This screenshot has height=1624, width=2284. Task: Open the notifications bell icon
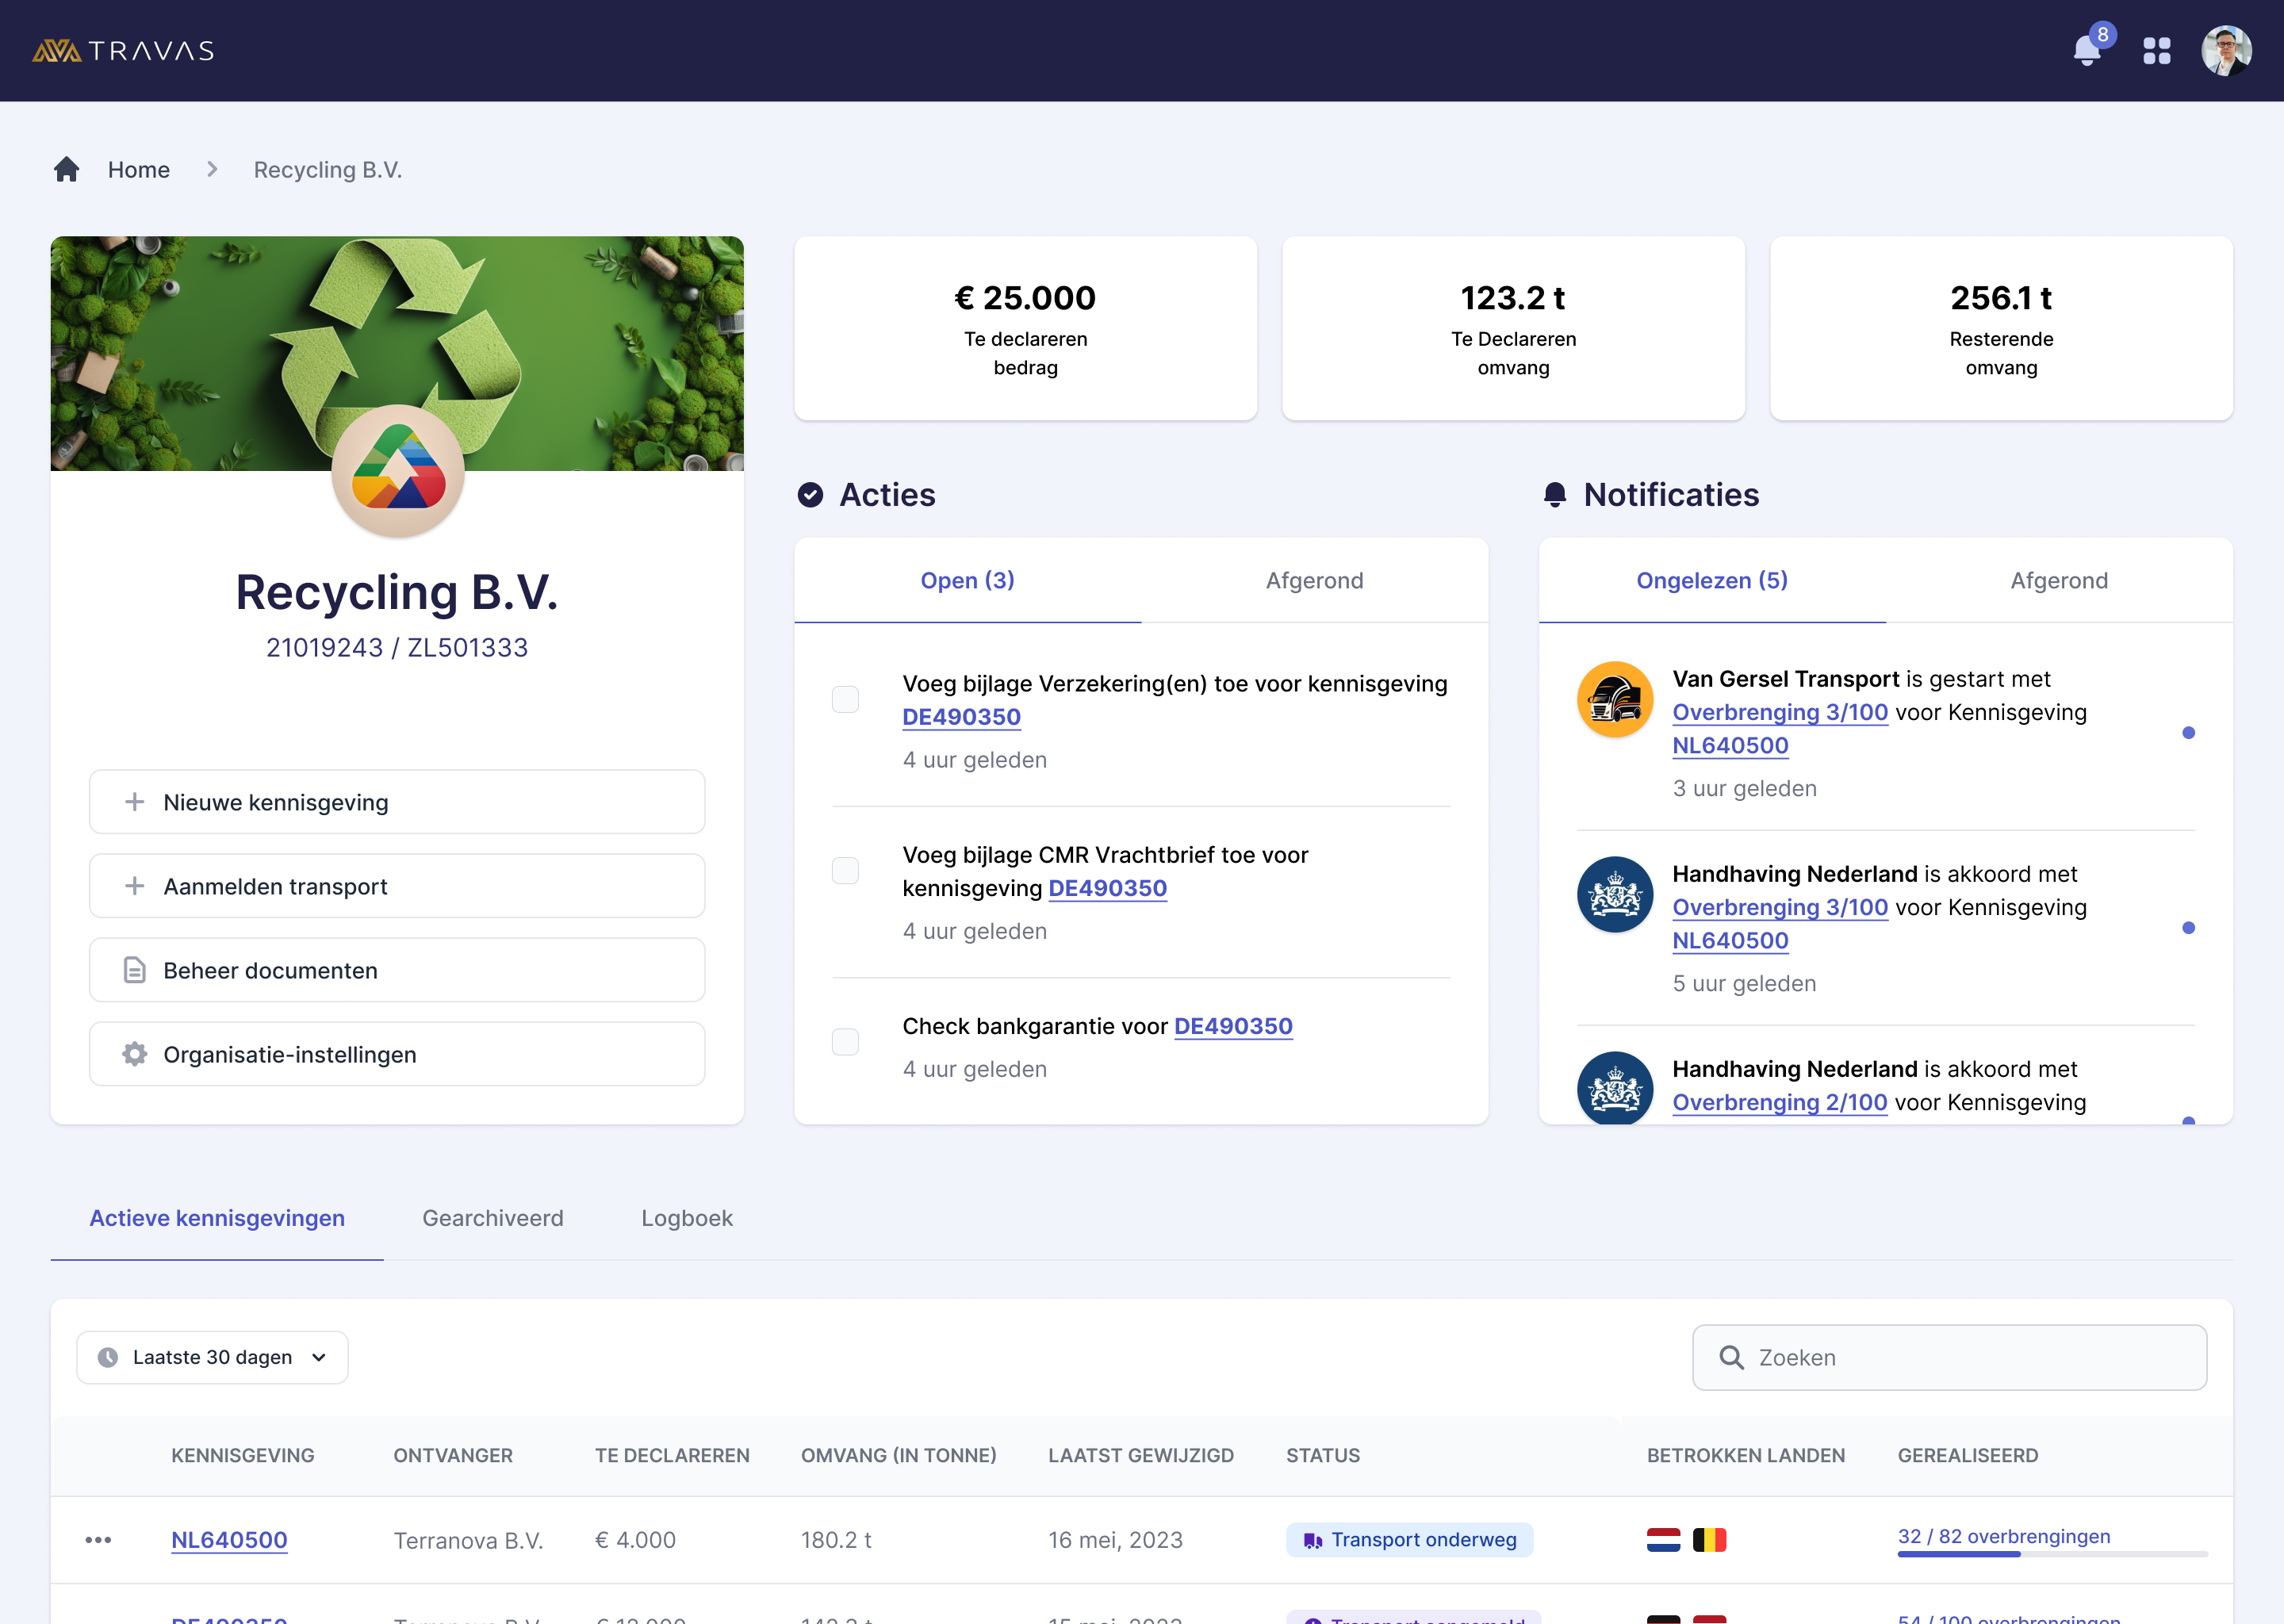pos(2087,50)
